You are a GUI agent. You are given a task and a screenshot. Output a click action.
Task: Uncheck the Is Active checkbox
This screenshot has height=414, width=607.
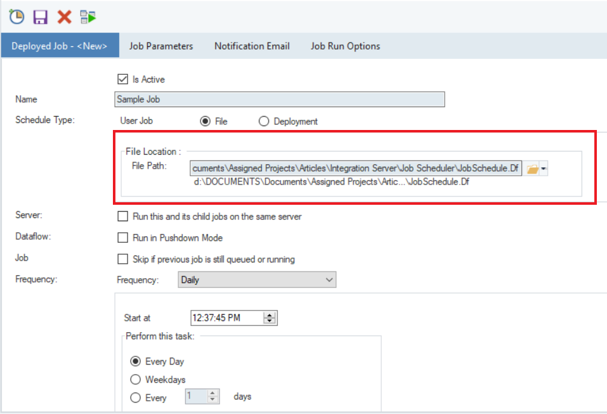pos(123,79)
